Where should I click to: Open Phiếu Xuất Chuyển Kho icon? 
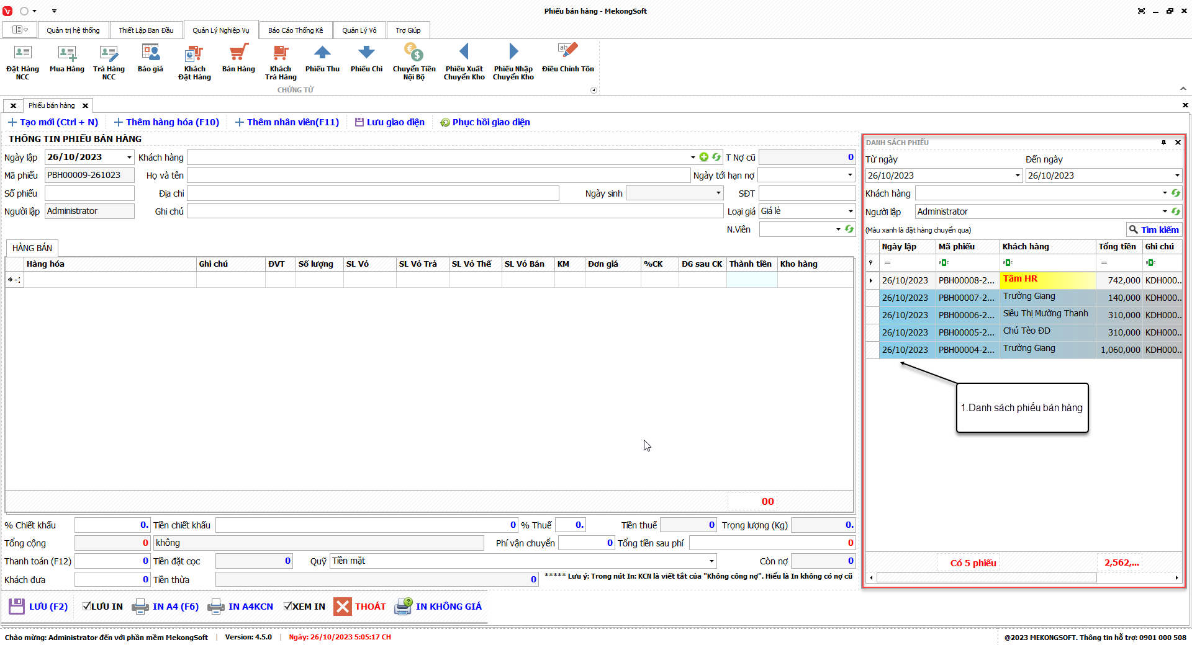point(464,53)
